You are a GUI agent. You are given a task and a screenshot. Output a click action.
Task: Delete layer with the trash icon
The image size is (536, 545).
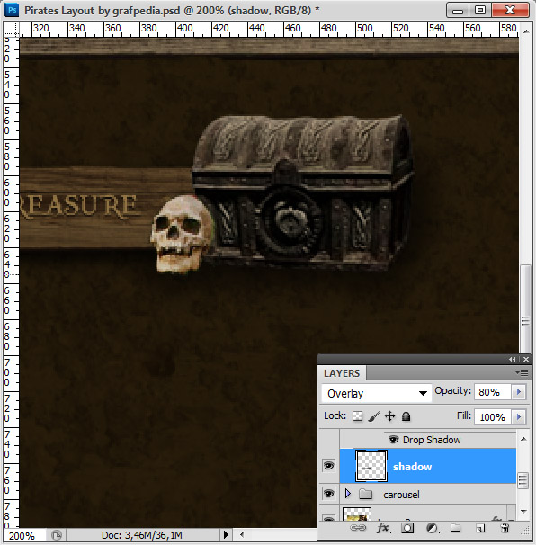point(505,528)
